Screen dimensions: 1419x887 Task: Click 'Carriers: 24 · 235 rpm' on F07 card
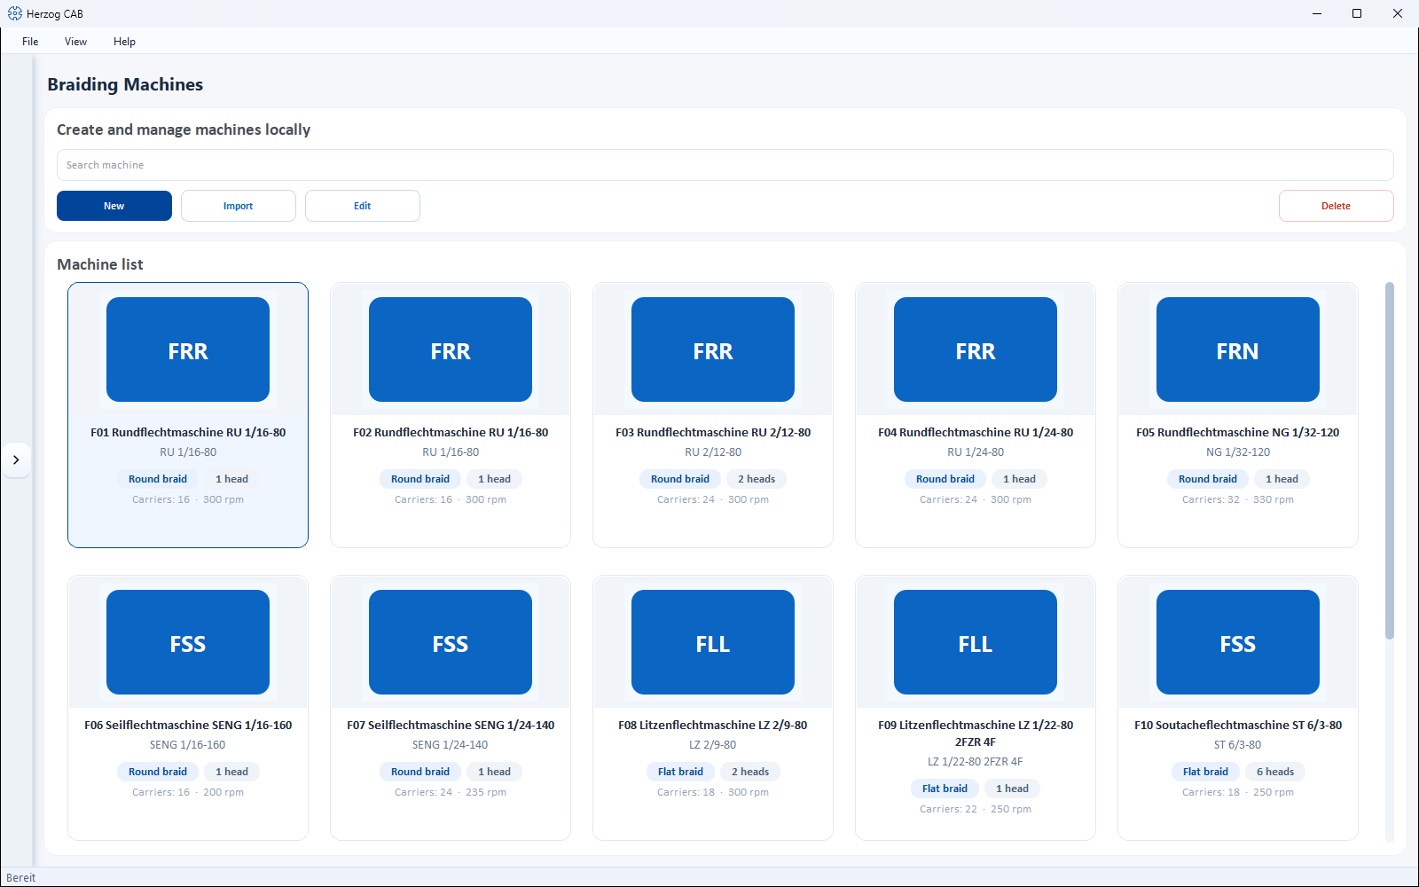[x=451, y=793]
